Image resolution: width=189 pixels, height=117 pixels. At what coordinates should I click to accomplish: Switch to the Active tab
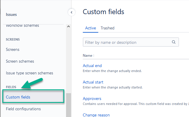[90, 28]
